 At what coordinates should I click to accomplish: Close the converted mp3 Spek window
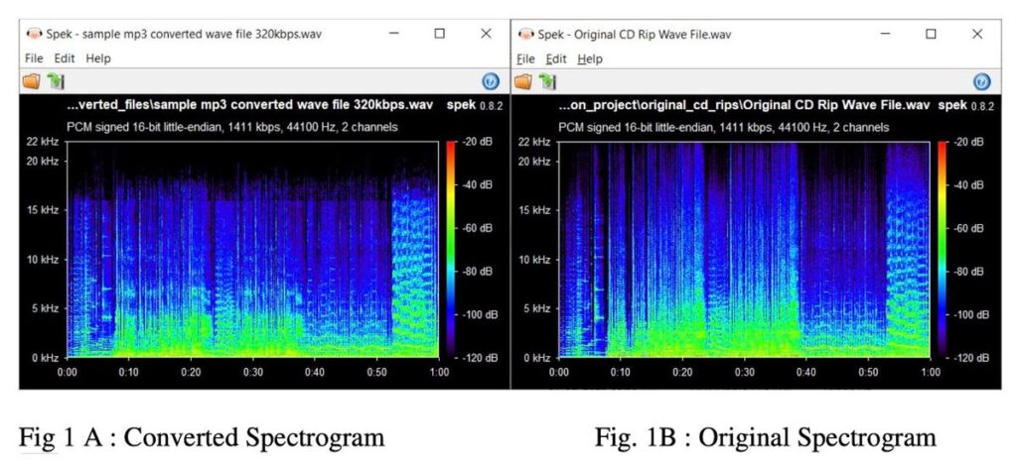click(486, 34)
